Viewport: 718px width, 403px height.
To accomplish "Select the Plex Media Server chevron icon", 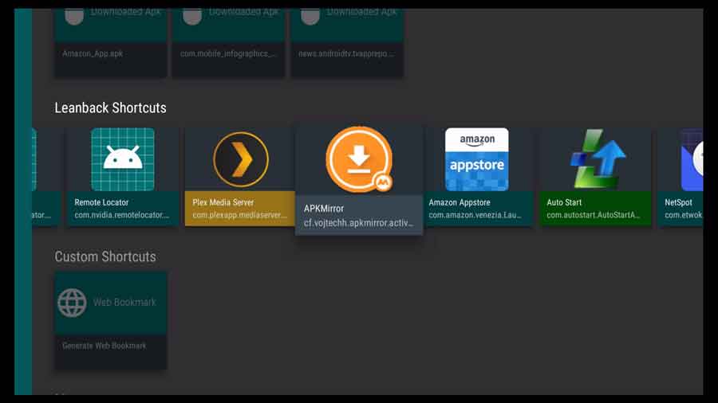I will click(x=240, y=159).
